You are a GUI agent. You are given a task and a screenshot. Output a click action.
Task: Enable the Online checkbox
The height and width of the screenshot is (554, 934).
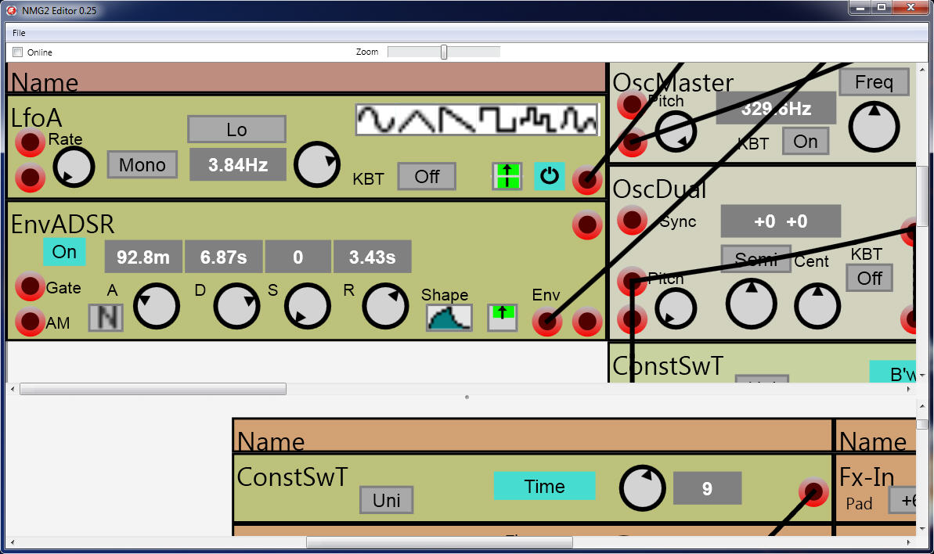tap(18, 52)
